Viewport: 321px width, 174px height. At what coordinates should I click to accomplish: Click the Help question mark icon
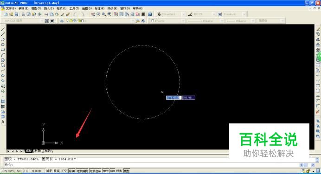click(x=150, y=14)
